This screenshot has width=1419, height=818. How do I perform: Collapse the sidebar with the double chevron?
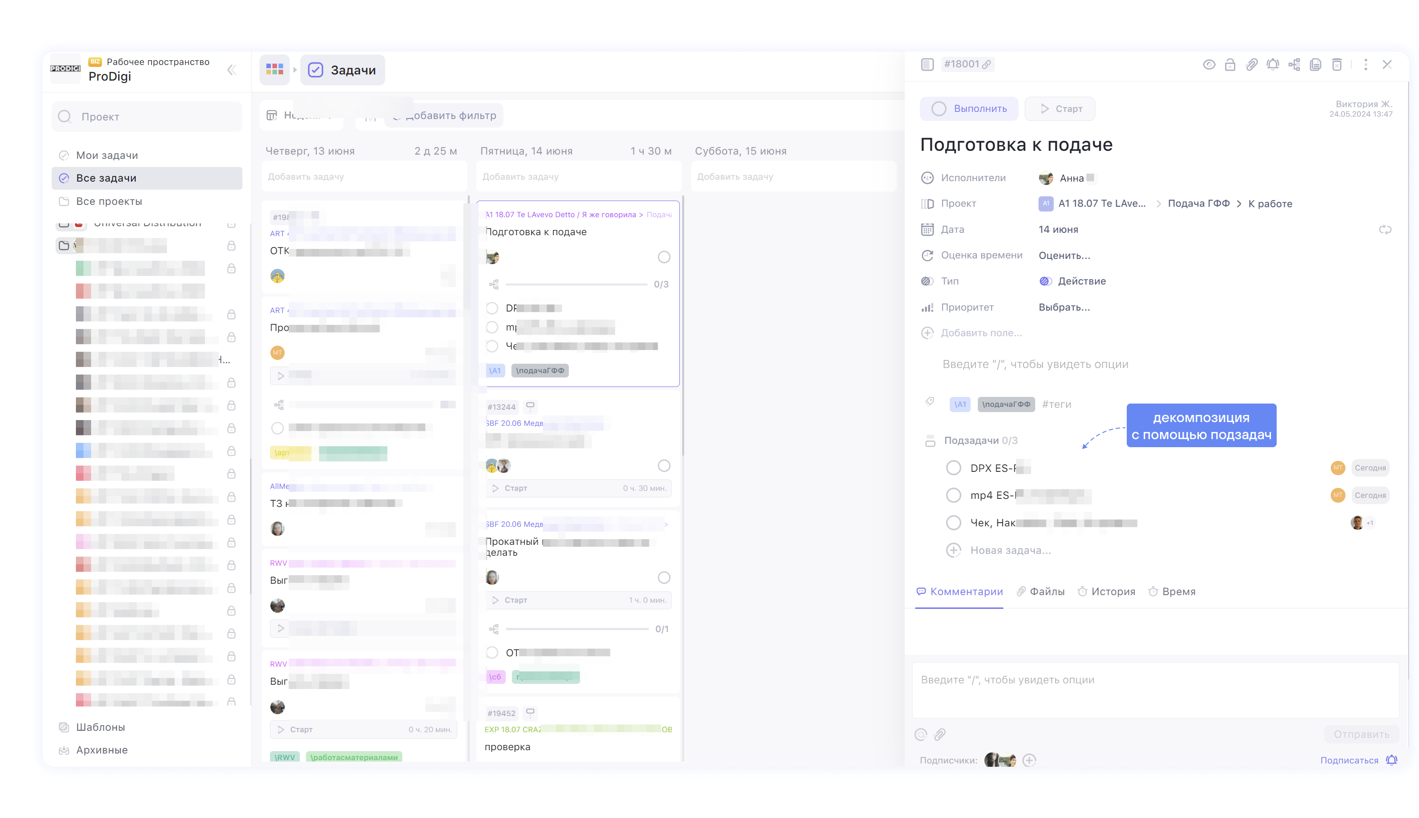click(232, 70)
